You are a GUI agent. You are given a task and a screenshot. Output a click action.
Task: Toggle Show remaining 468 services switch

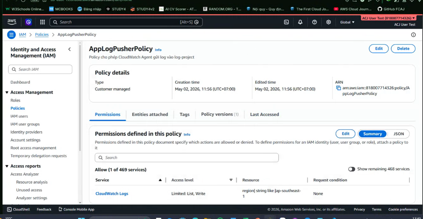pos(351,169)
